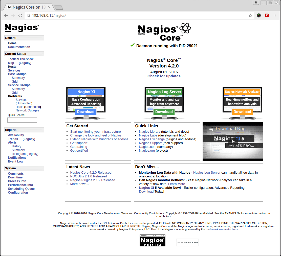Open Performance Info
Screen dimensions: 281x256
point(20,185)
